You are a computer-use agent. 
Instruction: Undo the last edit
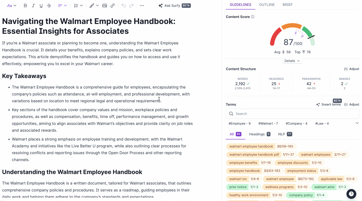point(123,5)
